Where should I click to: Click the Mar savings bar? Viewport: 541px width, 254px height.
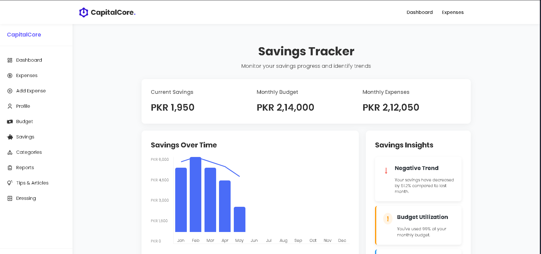[210, 200]
